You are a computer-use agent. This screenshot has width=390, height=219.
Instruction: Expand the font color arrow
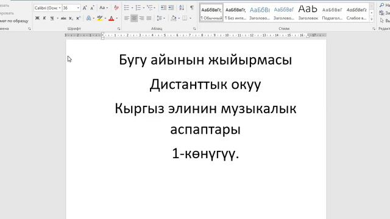[x=116, y=18]
